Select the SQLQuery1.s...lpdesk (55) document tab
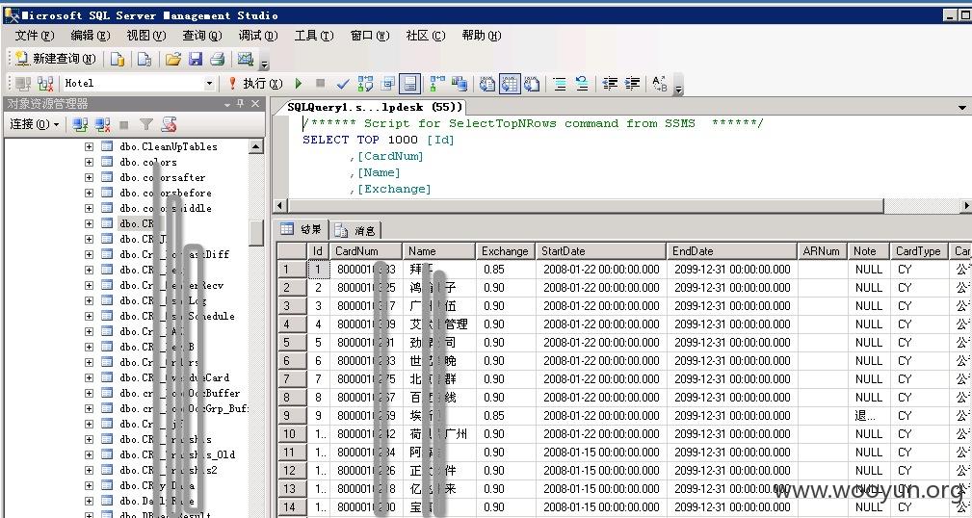The image size is (972, 518). [x=375, y=107]
